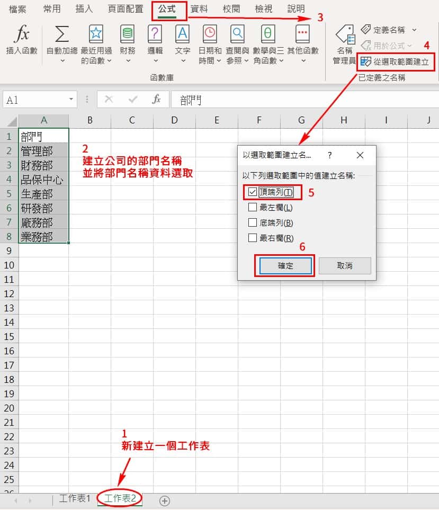Screen dimensions: 439x510
Task: Select the 工作表1 sheet tab
Action: [x=75, y=498]
